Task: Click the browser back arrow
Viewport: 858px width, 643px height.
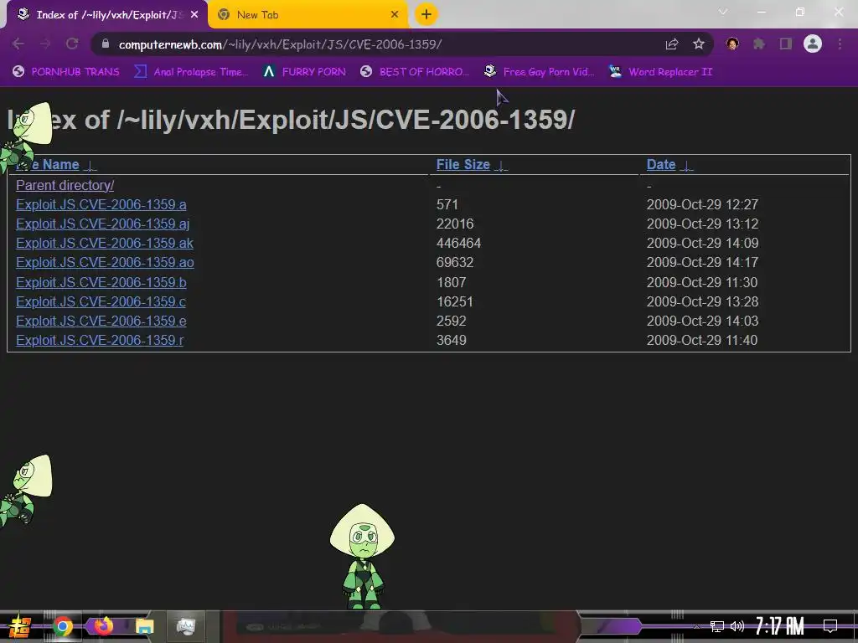Action: pyautogui.click(x=18, y=44)
